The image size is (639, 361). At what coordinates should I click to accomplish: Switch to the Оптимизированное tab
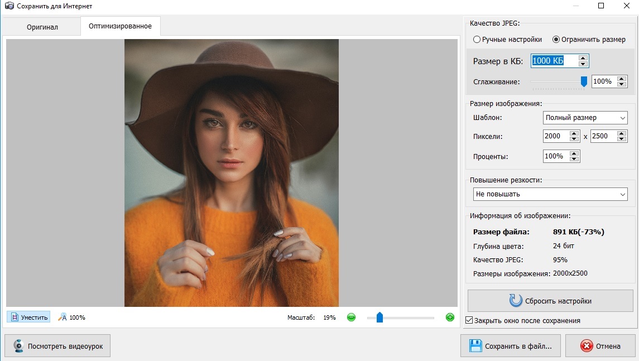tap(120, 26)
